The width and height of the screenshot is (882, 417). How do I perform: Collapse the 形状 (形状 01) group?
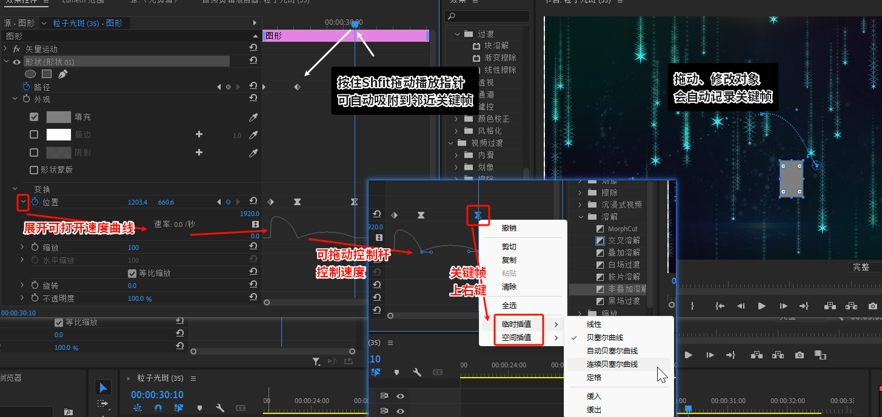[x=7, y=62]
